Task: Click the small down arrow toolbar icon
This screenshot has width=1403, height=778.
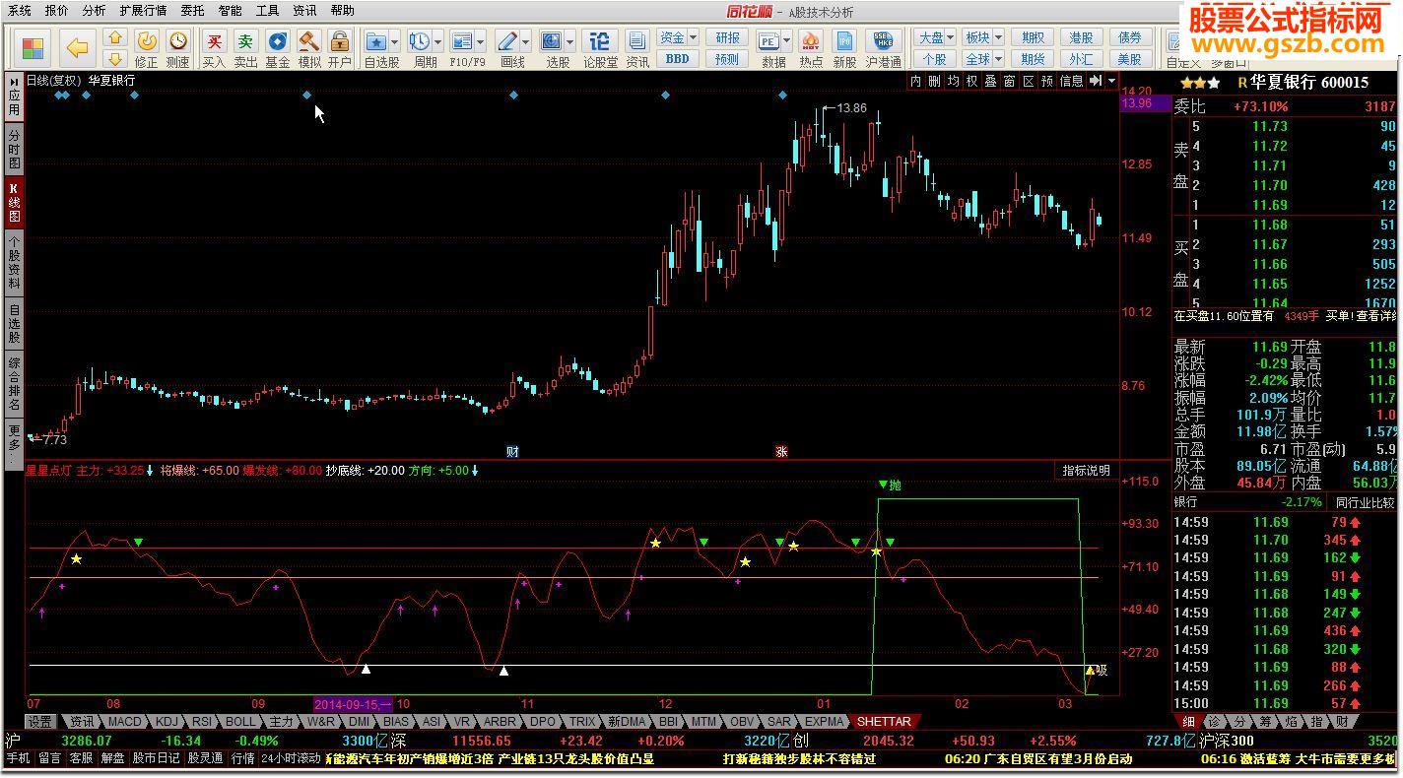Action: click(x=115, y=59)
